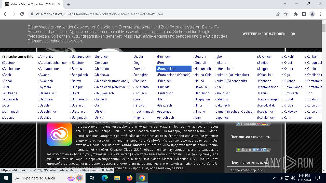Screen dimensions: 326x183
Task: Open the tab search chevron
Action: coord(285,4)
